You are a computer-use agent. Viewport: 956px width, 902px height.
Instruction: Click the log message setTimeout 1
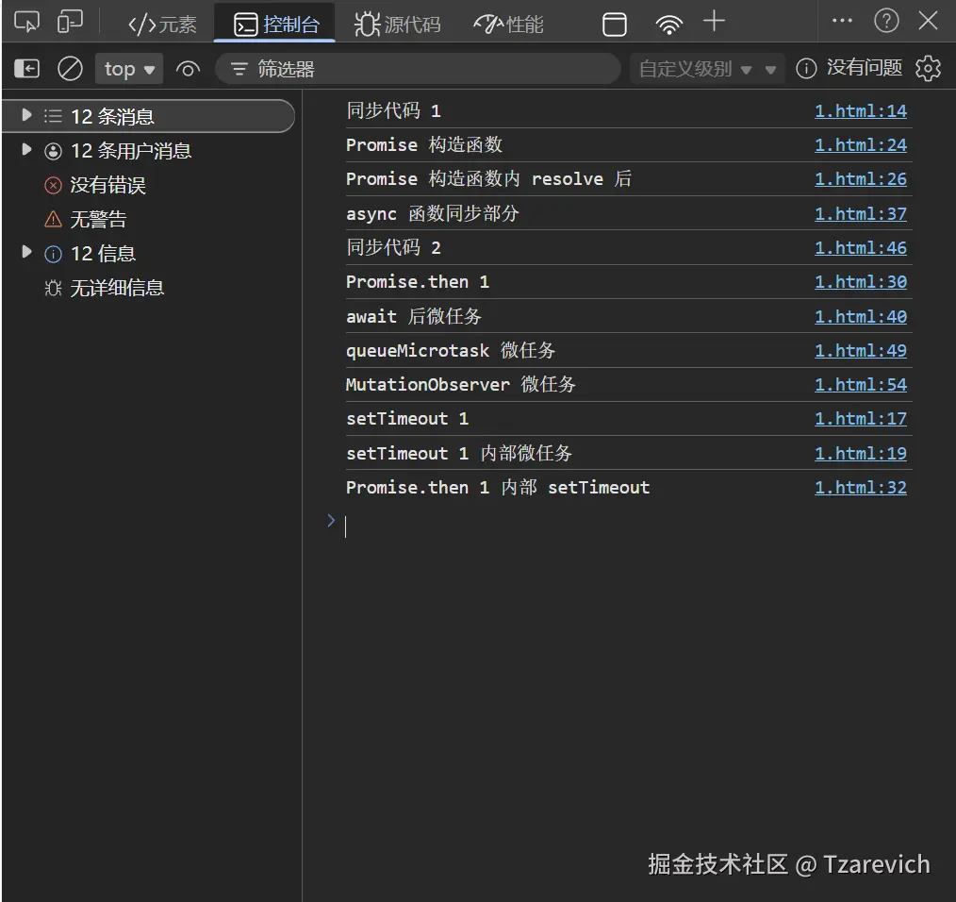click(407, 419)
